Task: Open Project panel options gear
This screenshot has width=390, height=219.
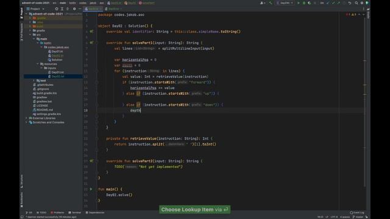Action: [x=74, y=9]
